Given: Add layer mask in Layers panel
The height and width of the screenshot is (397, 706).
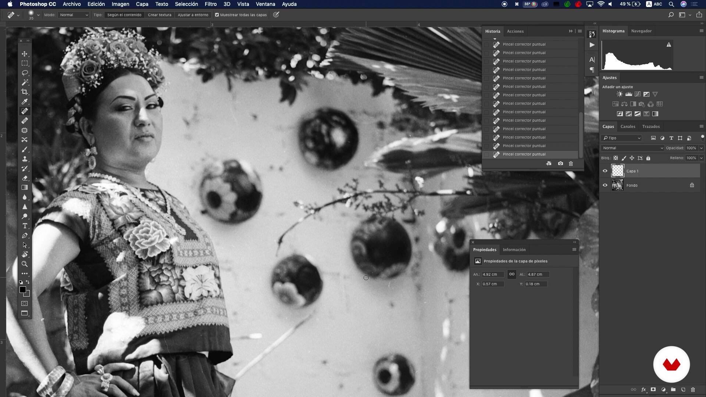Looking at the screenshot, I should click(x=653, y=390).
